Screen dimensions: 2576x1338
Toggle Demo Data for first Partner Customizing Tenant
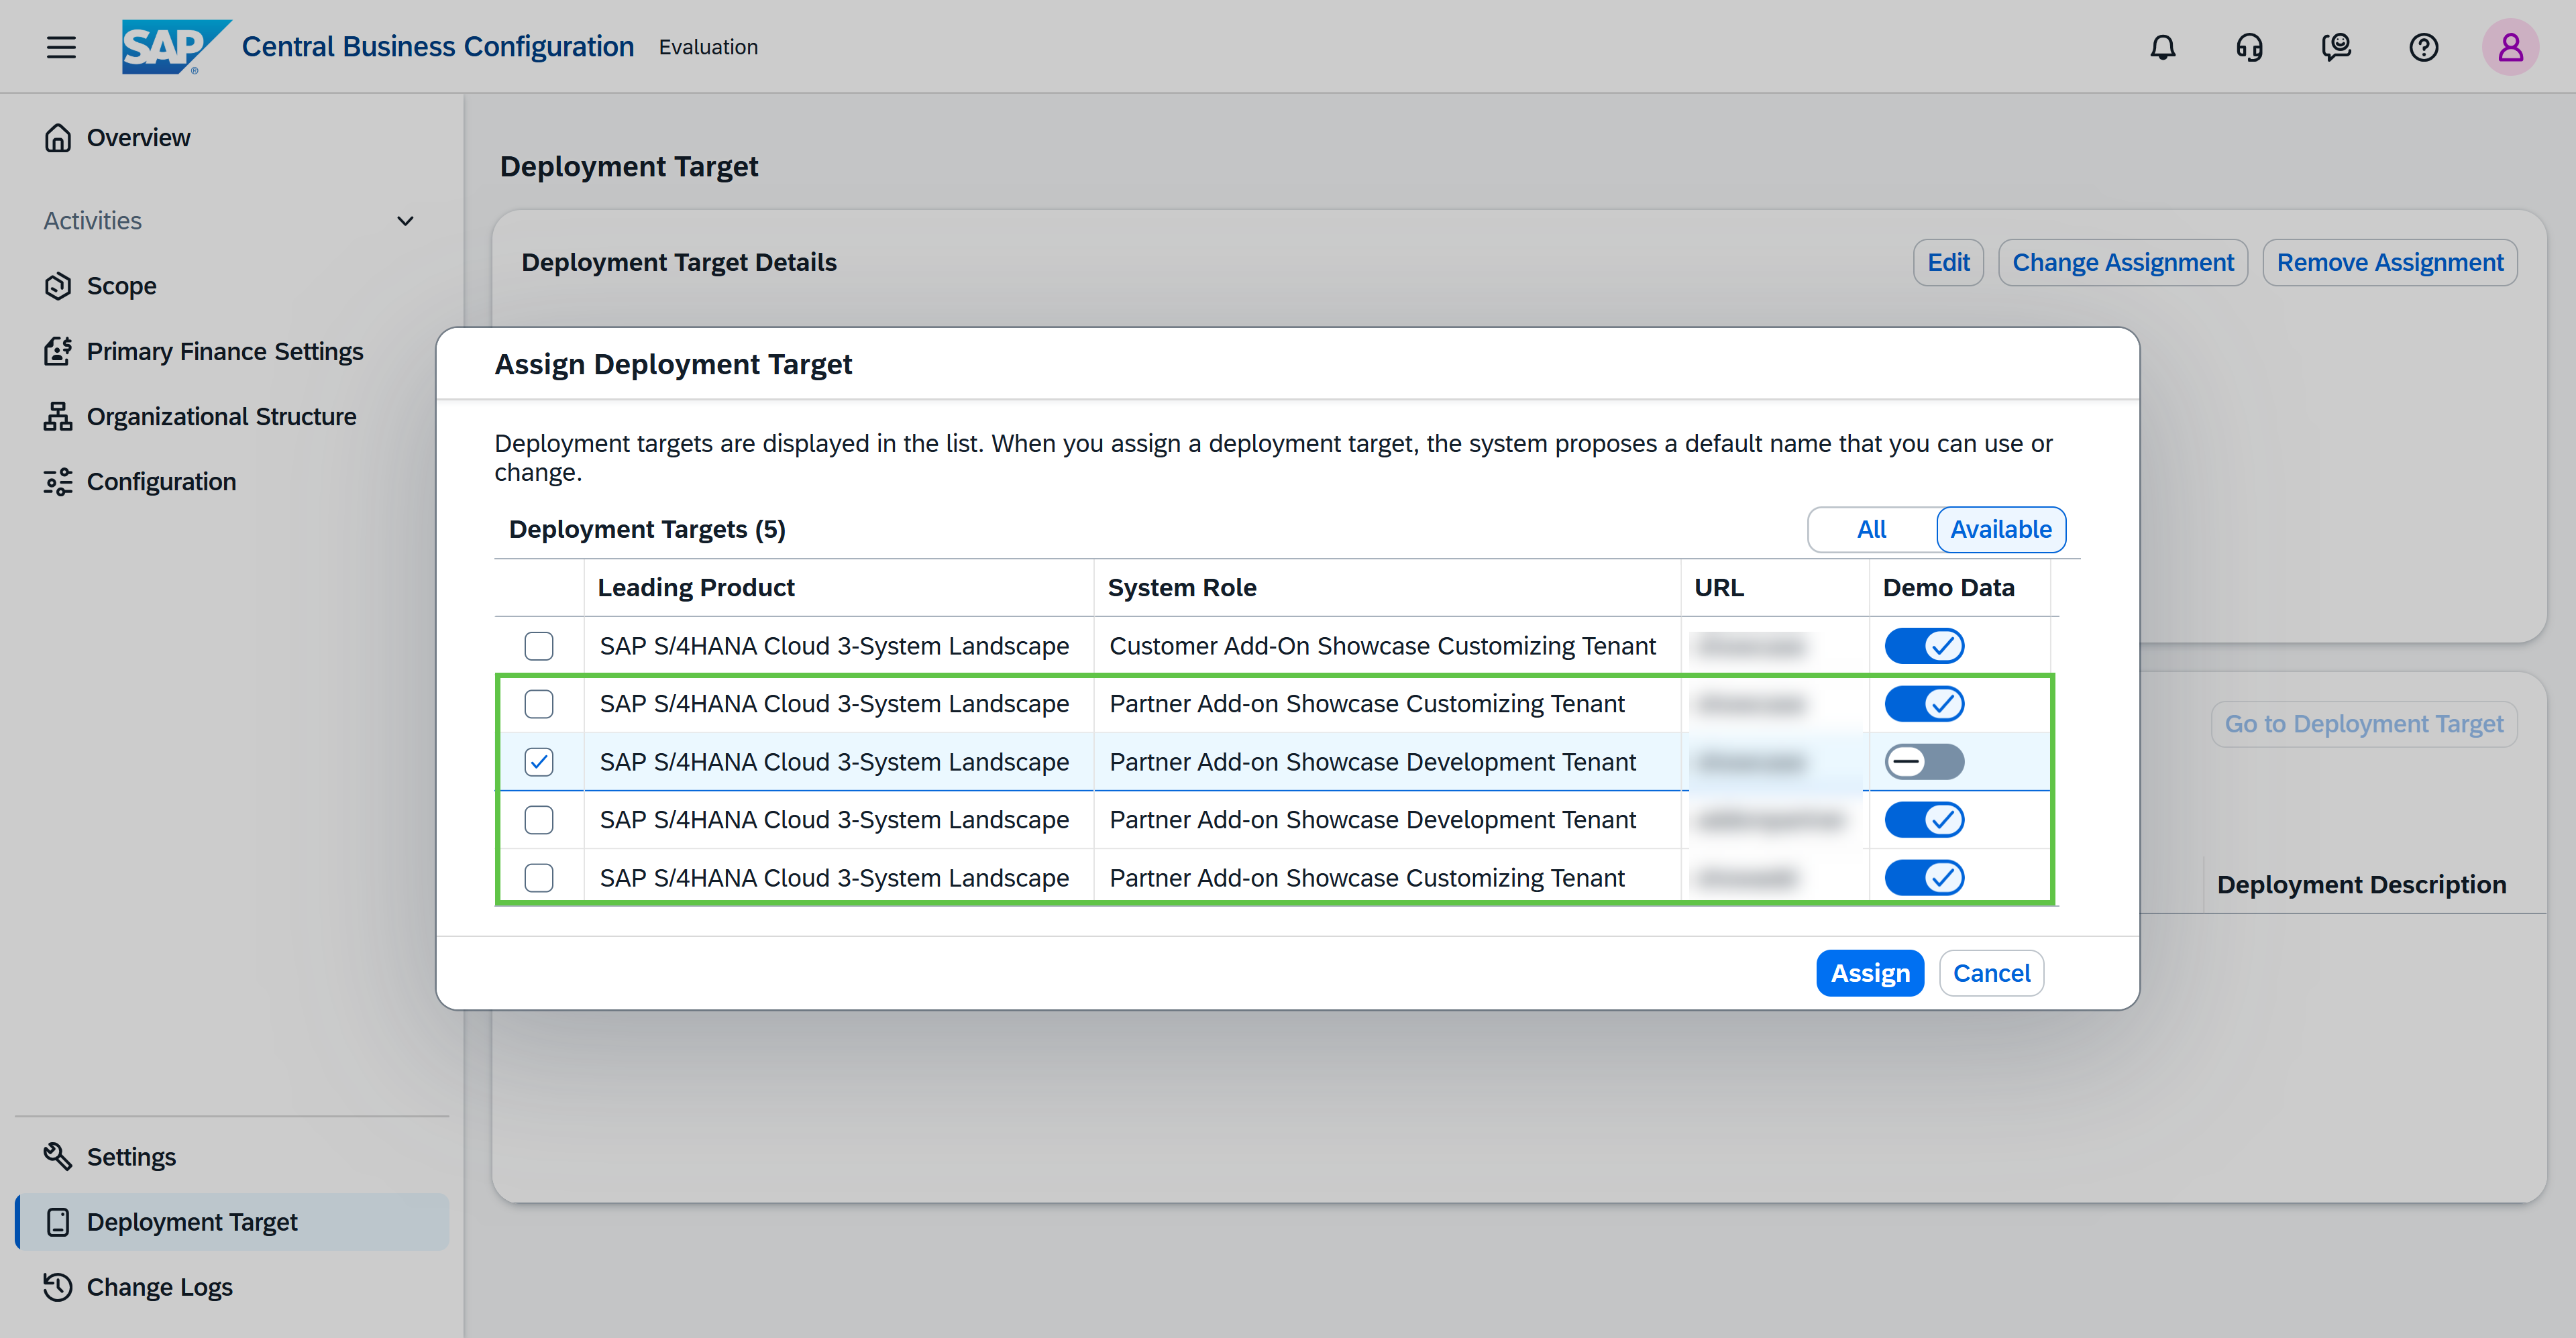[1924, 704]
